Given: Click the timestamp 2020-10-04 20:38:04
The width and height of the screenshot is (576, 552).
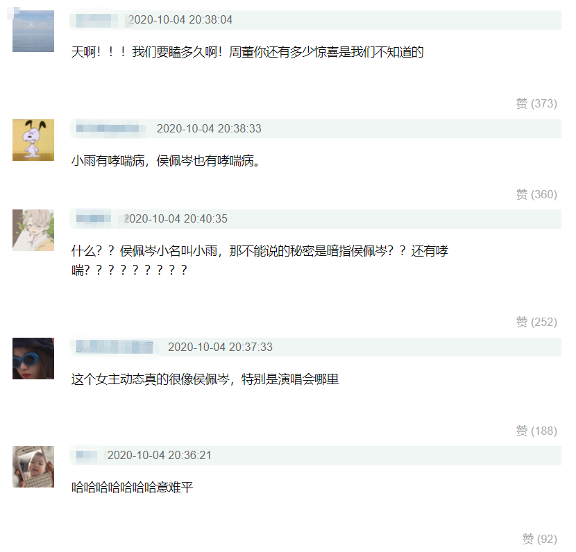Looking at the screenshot, I should (180, 20).
